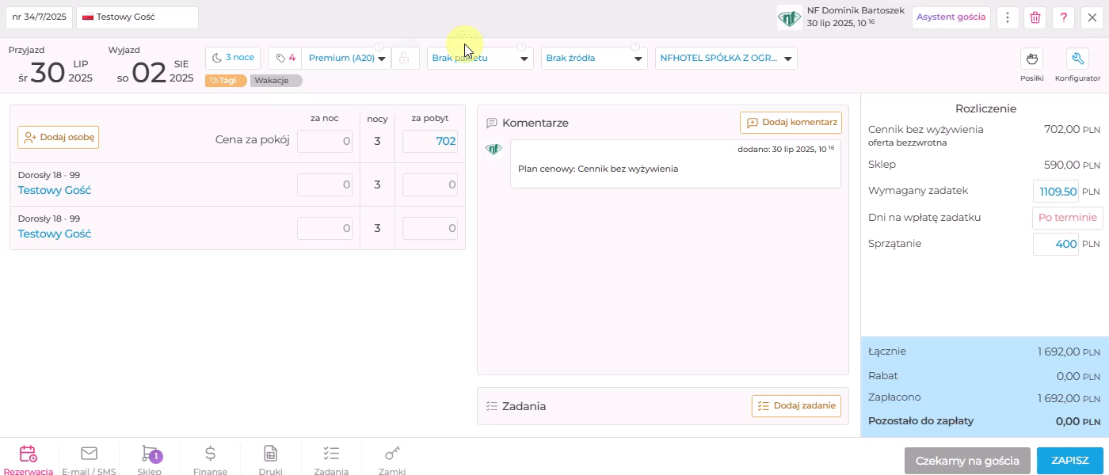Open the Brak pakietu package dropdown
Image resolution: width=1109 pixels, height=475 pixels.
pos(480,58)
